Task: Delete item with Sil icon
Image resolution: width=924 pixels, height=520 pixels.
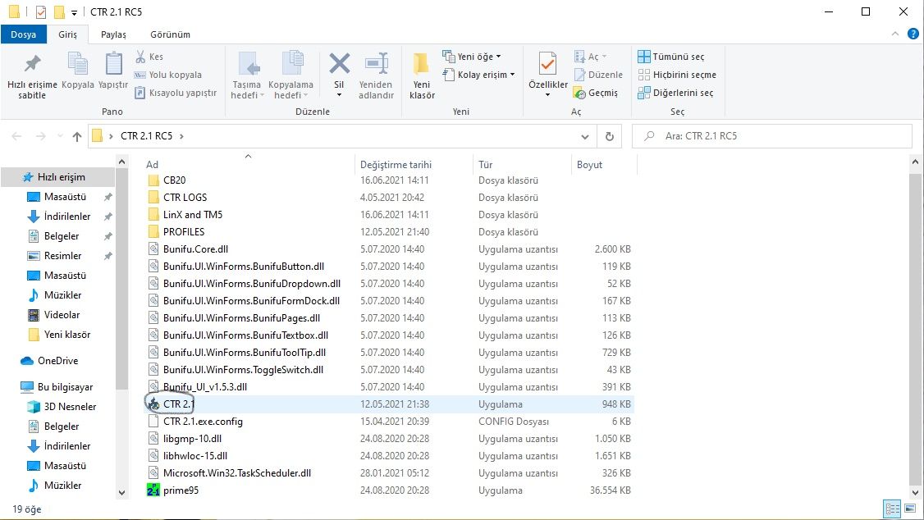Action: (x=339, y=64)
